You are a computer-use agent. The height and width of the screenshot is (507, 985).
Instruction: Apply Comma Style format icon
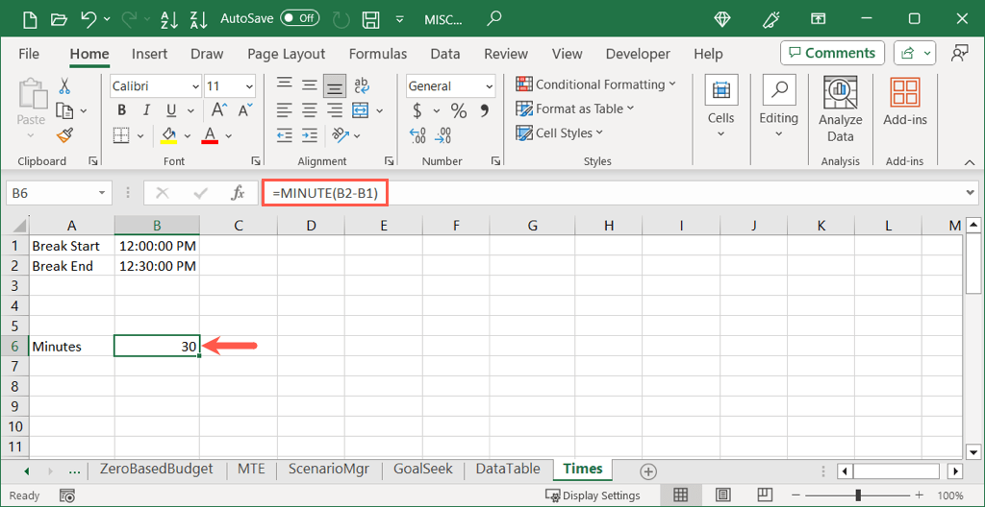point(485,111)
